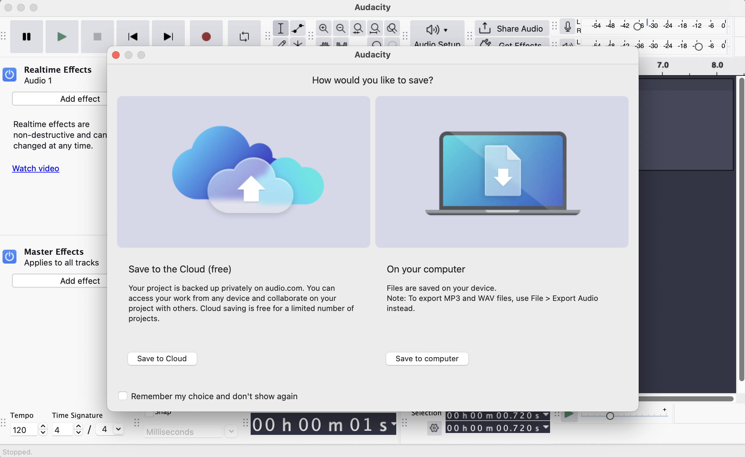
Task: Open the time display format dropdown arrow
Action: click(x=393, y=423)
